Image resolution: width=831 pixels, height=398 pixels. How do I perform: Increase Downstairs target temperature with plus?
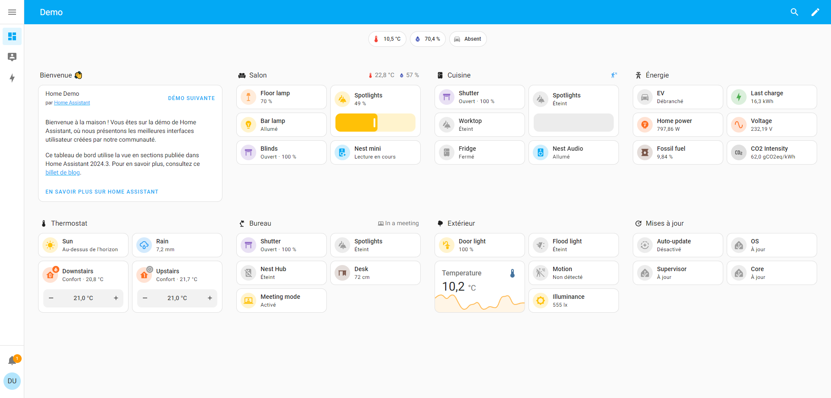tap(116, 298)
